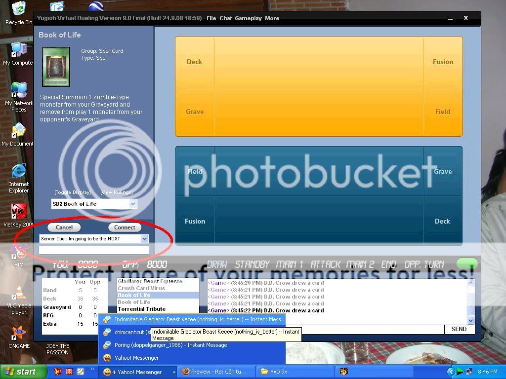The width and height of the screenshot is (506, 379).
Task: Click the green arrow system tray icon
Action: click(x=460, y=372)
